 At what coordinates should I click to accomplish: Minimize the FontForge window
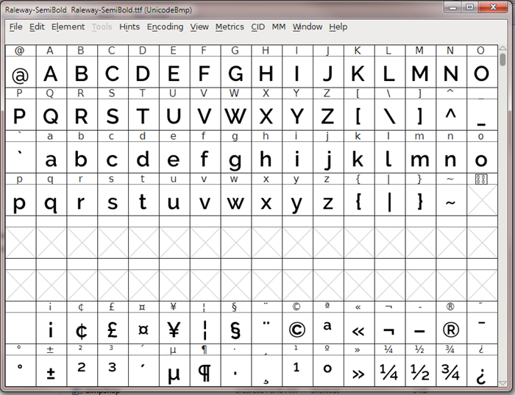point(453,7)
